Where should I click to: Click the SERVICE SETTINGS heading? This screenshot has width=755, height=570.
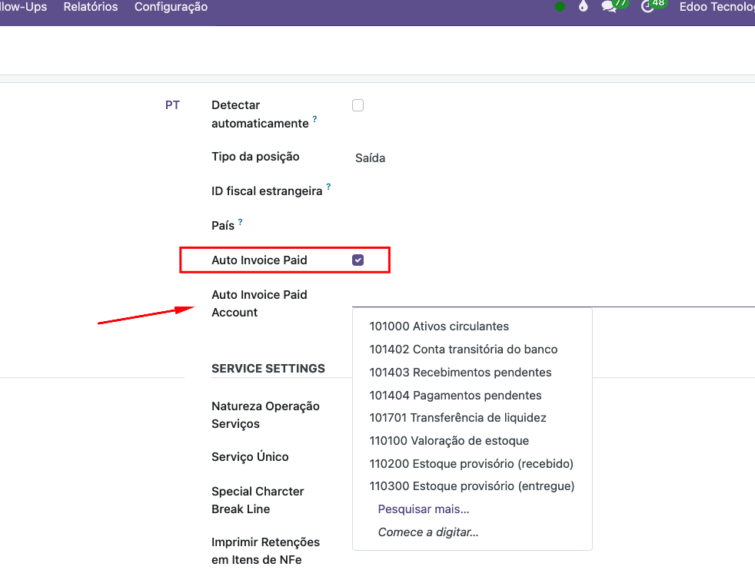268,369
